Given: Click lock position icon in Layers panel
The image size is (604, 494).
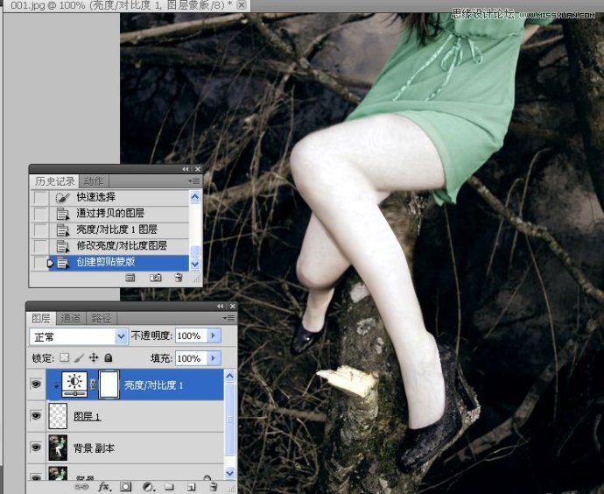Looking at the screenshot, I should (94, 358).
